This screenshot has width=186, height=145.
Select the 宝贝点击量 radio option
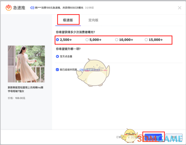64,57
